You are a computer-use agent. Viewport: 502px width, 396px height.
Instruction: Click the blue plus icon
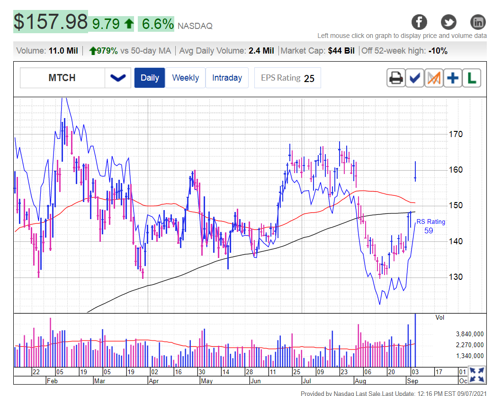point(453,78)
